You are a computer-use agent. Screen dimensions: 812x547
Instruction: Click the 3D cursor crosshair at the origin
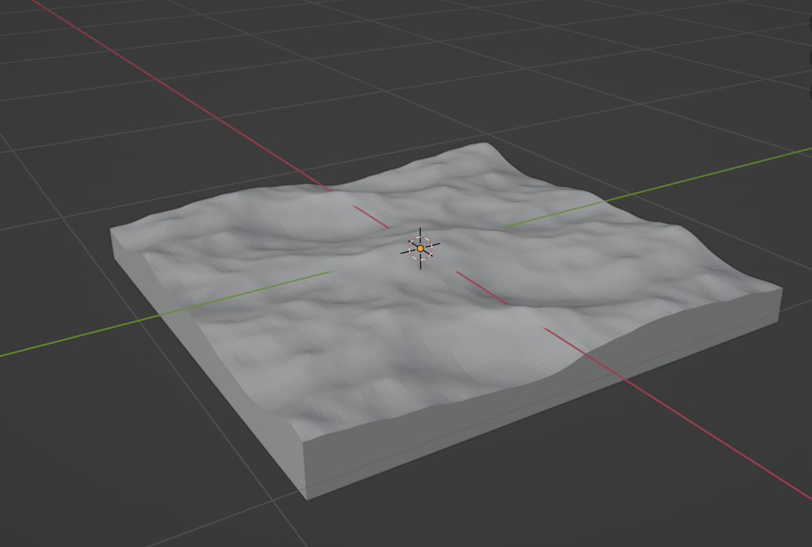(420, 248)
